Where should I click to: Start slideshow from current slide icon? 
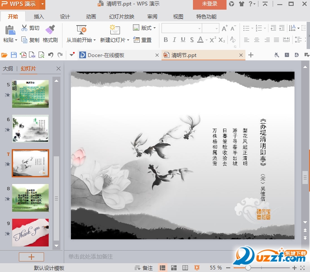tap(81, 30)
